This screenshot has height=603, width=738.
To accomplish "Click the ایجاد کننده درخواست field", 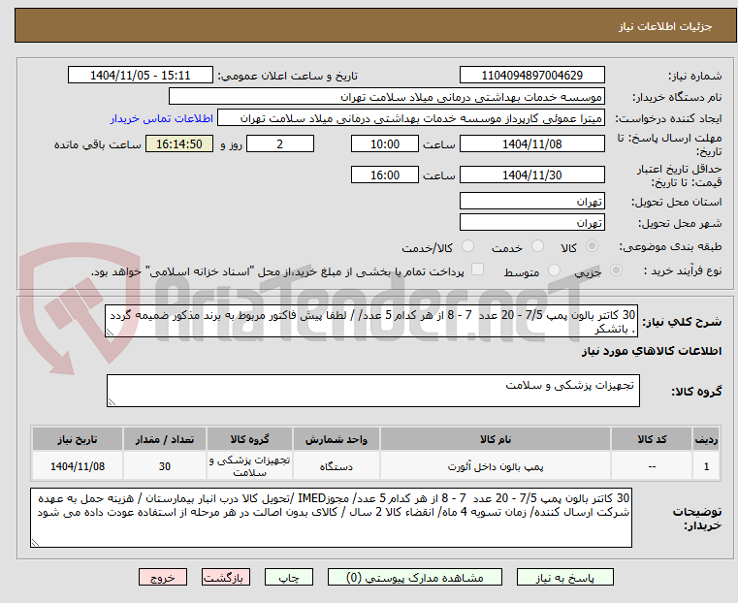I will [x=411, y=118].
